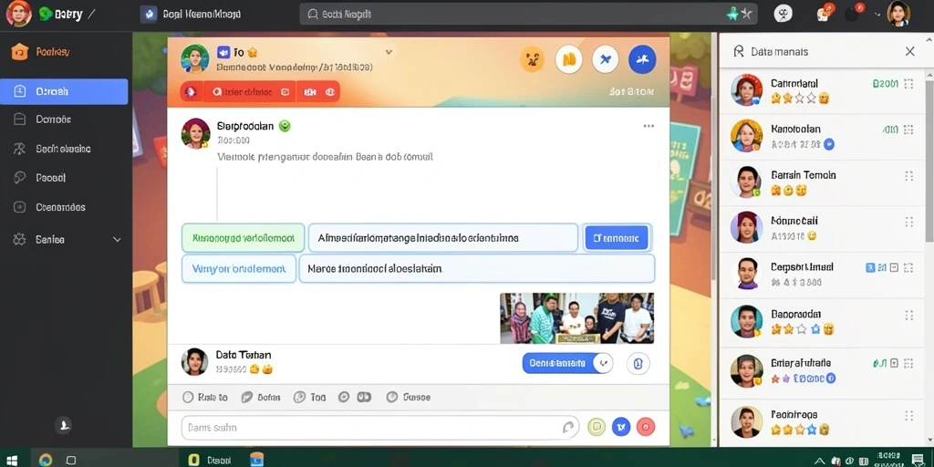This screenshot has height=467, width=934.
Task: Click the curved arrow icon inside the message field
Action: 568,427
